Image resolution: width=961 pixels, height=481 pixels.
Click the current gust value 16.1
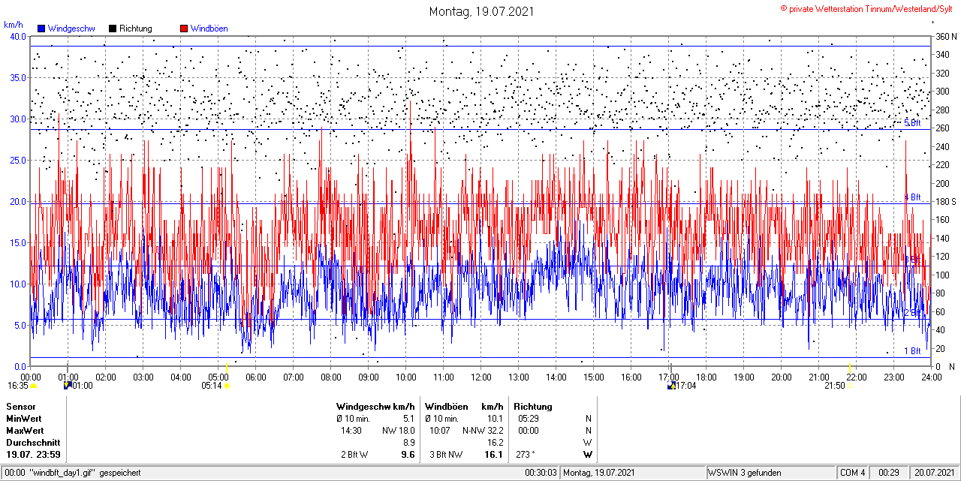pos(494,455)
